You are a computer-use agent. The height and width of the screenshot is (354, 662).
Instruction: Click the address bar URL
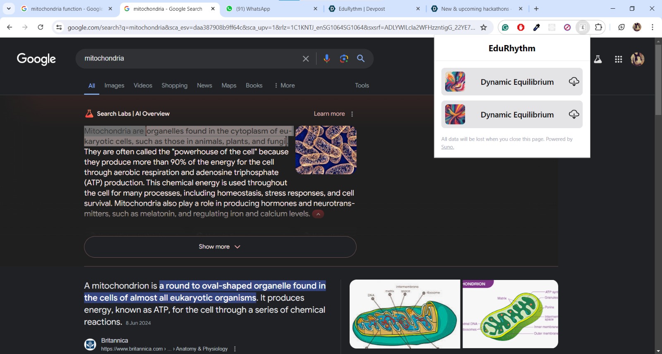click(x=271, y=27)
